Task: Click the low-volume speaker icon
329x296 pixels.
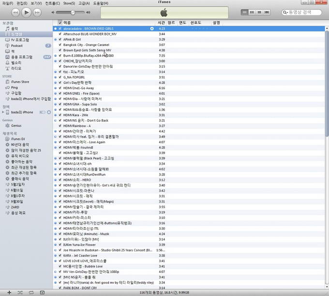Action: click(x=53, y=13)
